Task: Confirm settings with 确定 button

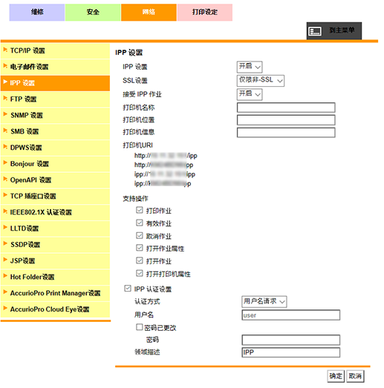Action: tap(336, 376)
